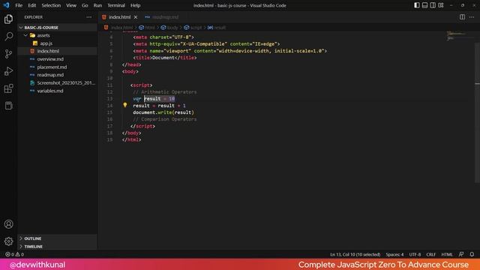
Task: Open the Explorer view in activity bar
Action: click(x=8, y=19)
